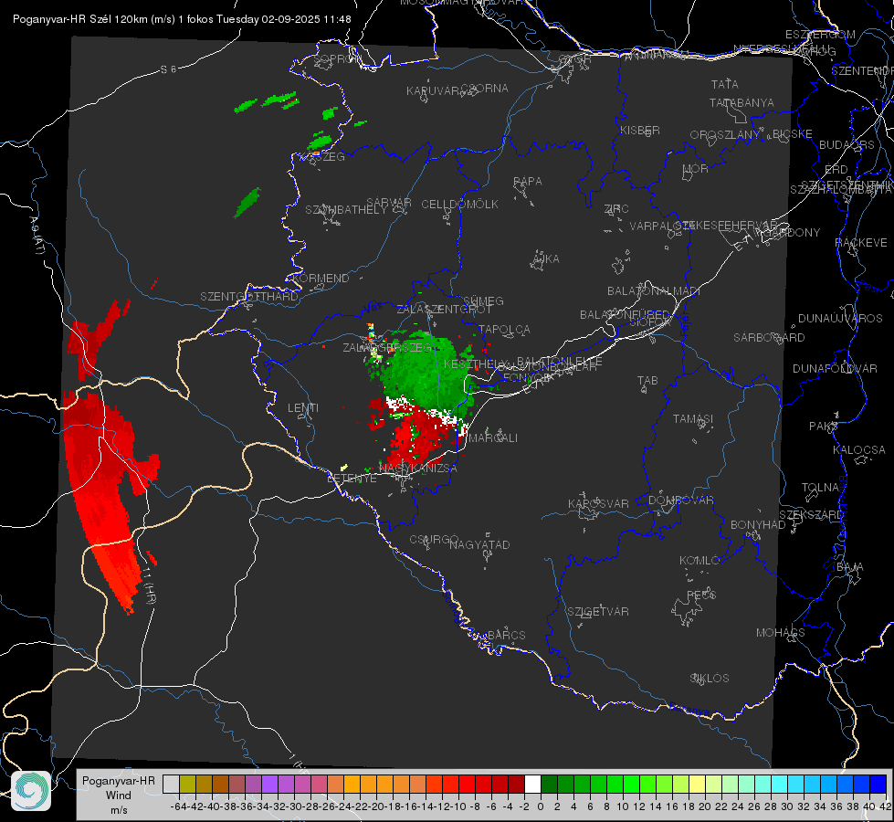Viewport: 894px width, 822px height.
Task: Click the SÜMEG city label
Action: coord(483,301)
